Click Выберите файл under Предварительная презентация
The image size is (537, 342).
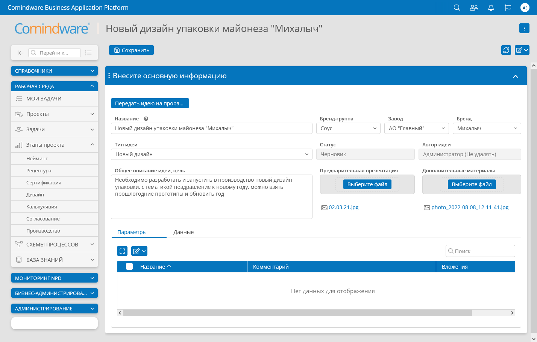coord(367,184)
